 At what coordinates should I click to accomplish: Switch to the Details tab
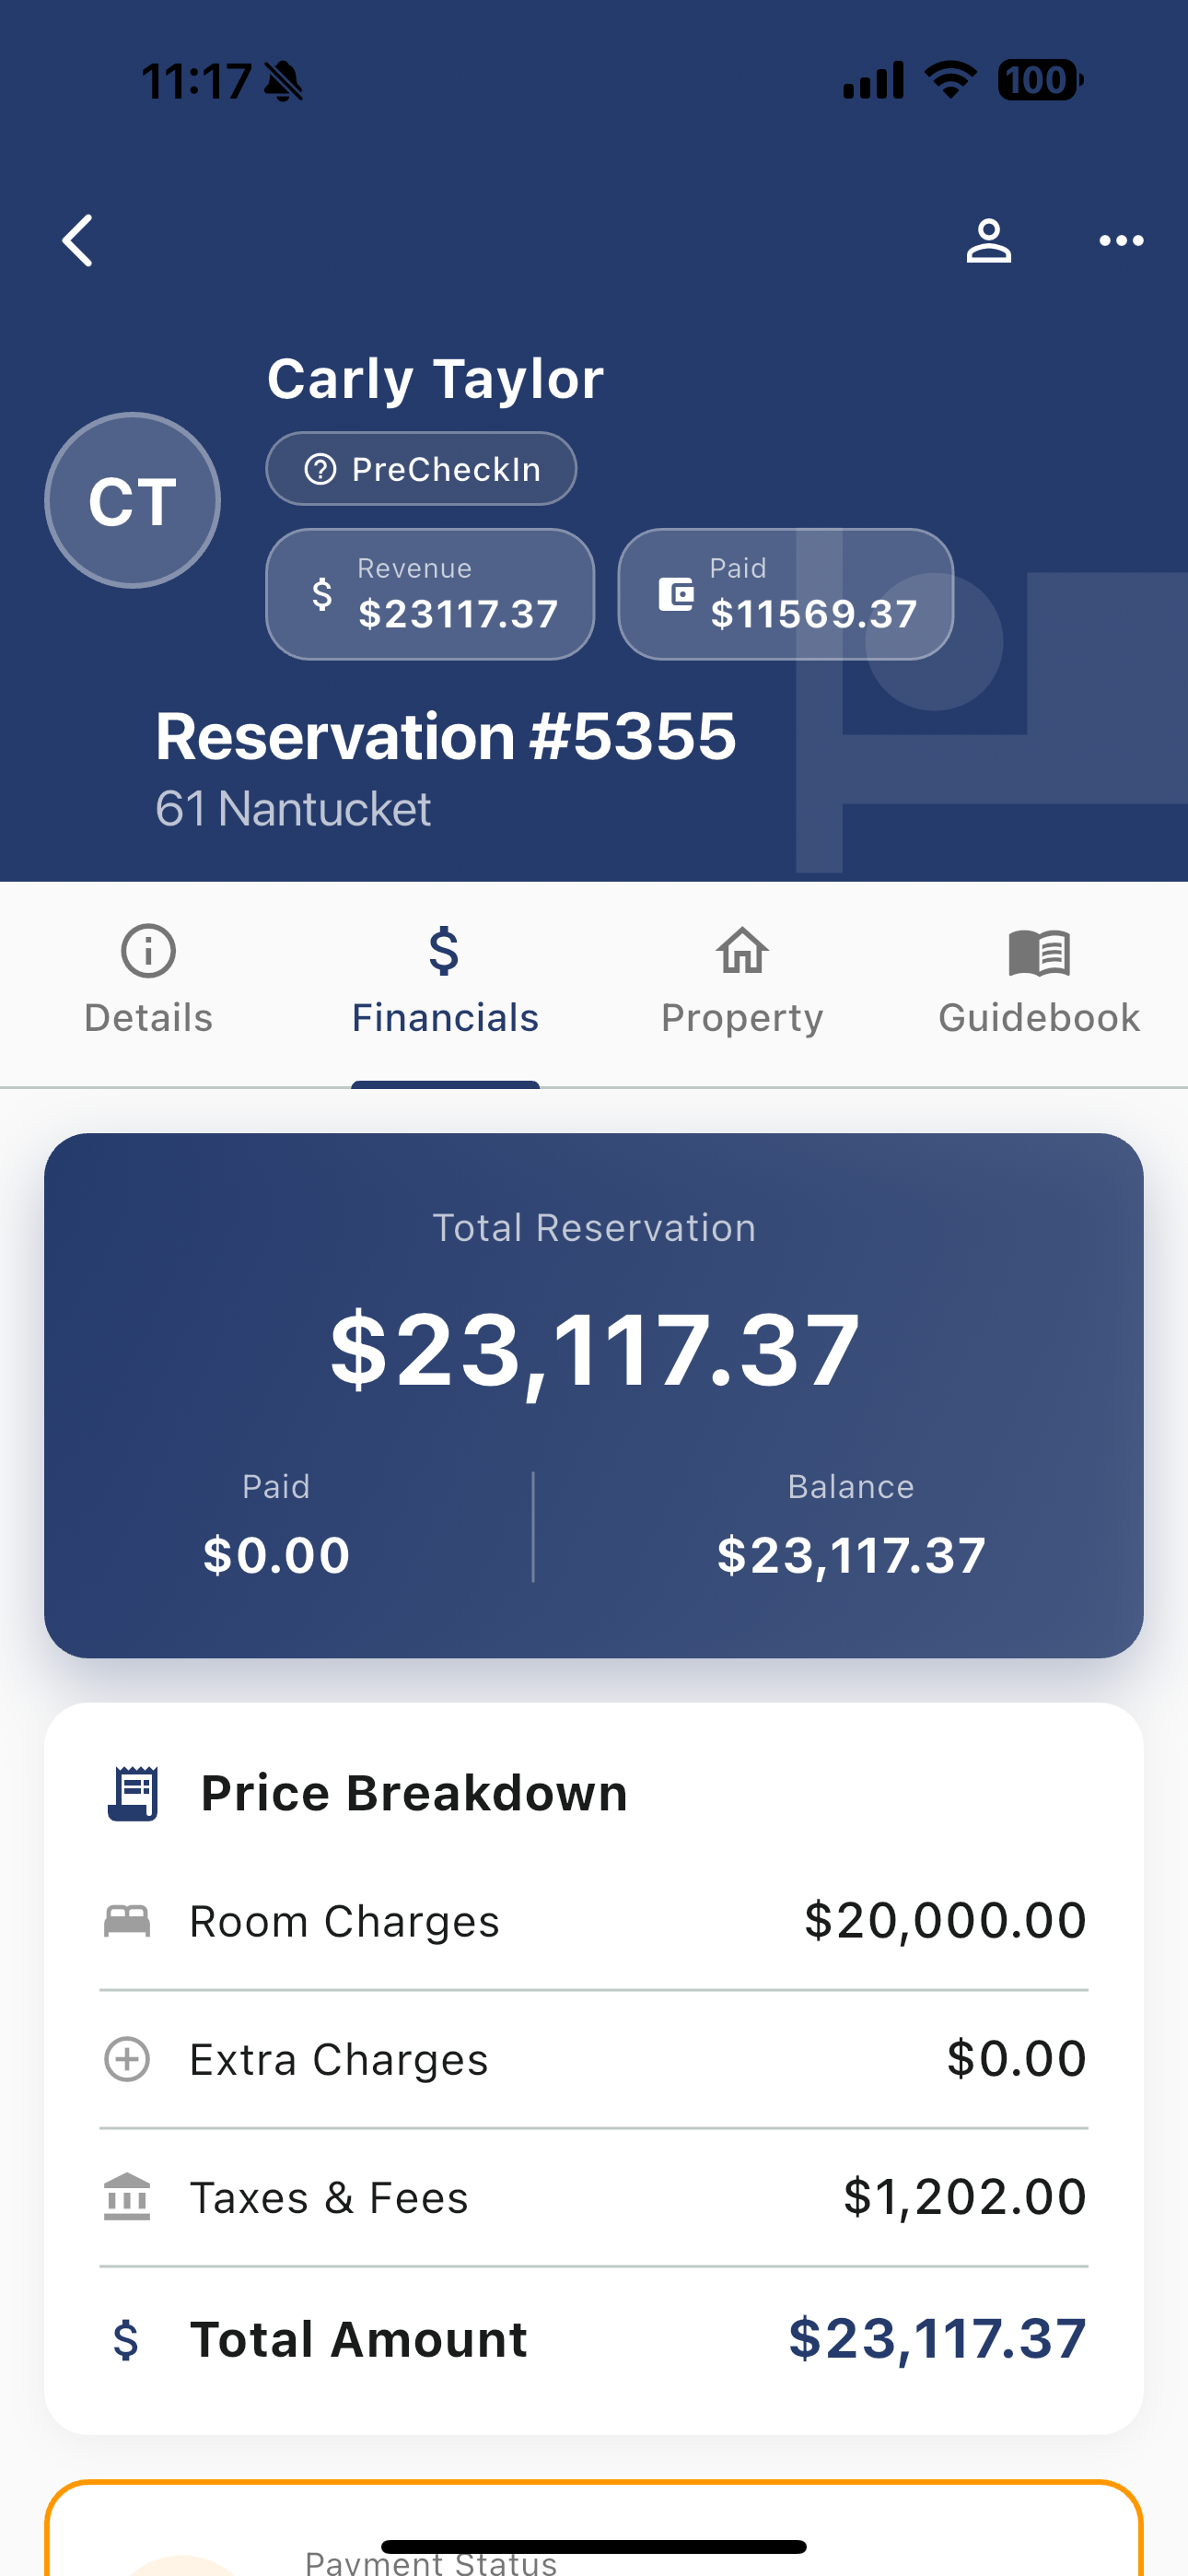click(x=148, y=982)
